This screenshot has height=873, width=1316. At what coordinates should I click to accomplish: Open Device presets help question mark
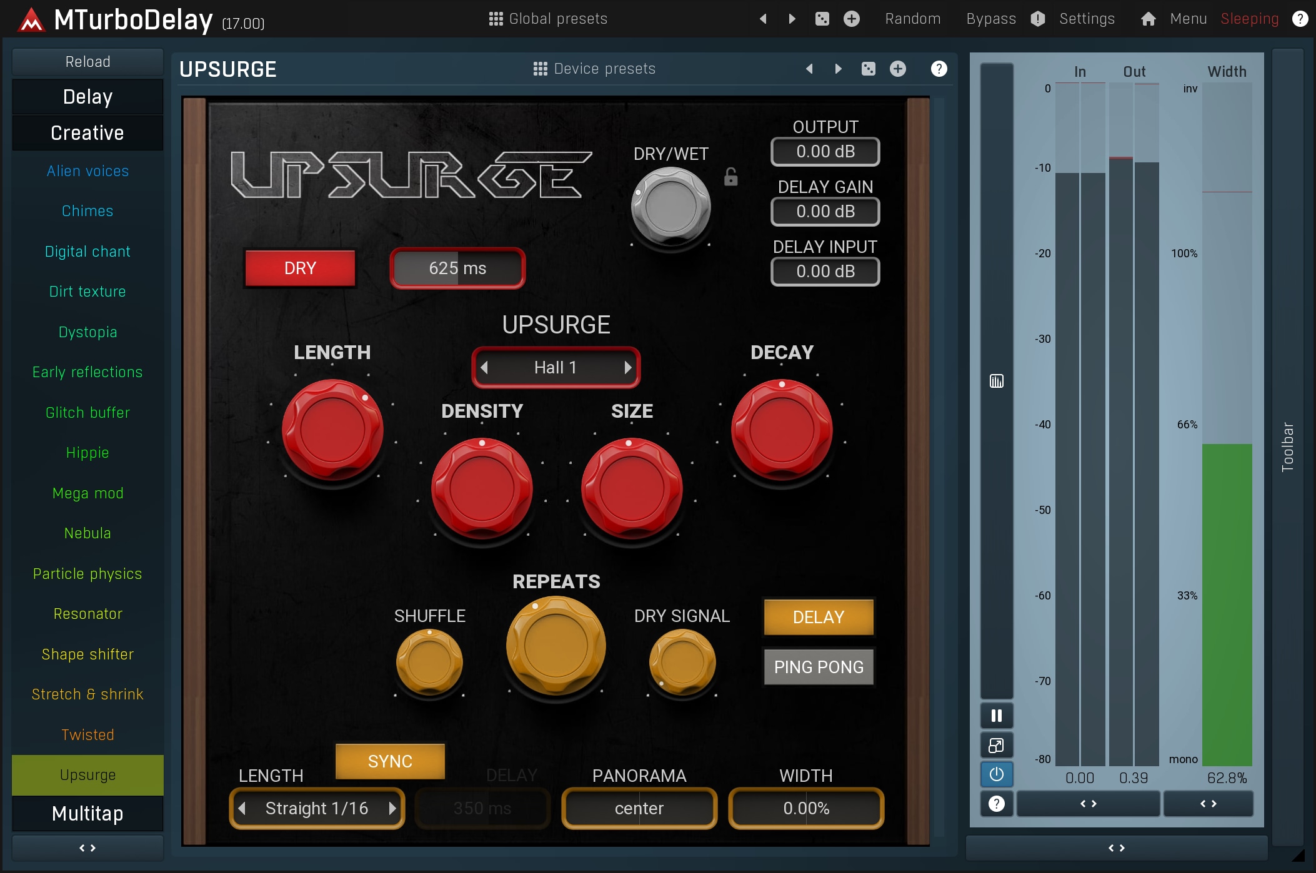click(939, 69)
